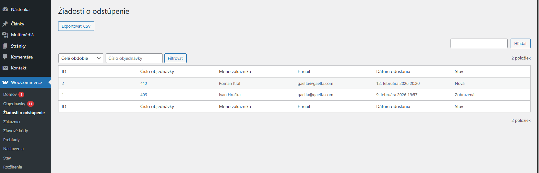The height and width of the screenshot is (173, 539).
Task: Click the Komentáre comment bubble icon
Action: (5, 57)
